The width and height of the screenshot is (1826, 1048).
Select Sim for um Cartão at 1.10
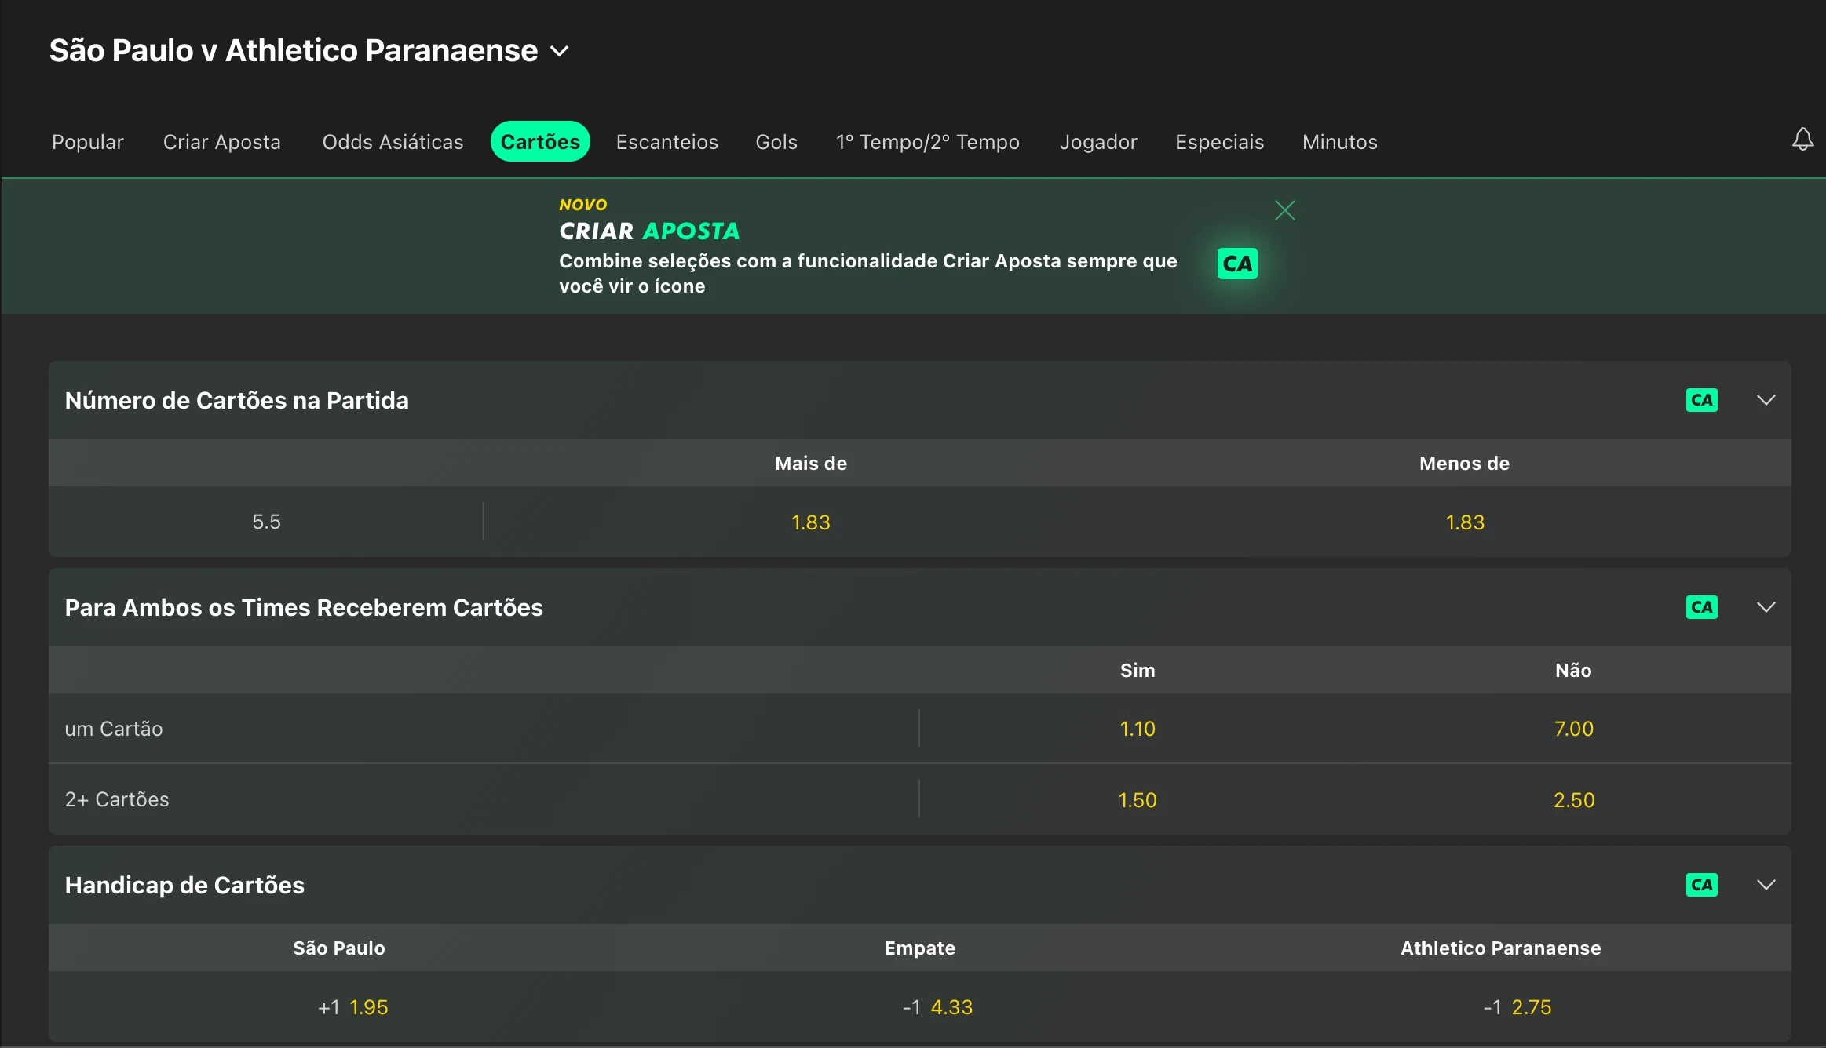[x=1138, y=729]
